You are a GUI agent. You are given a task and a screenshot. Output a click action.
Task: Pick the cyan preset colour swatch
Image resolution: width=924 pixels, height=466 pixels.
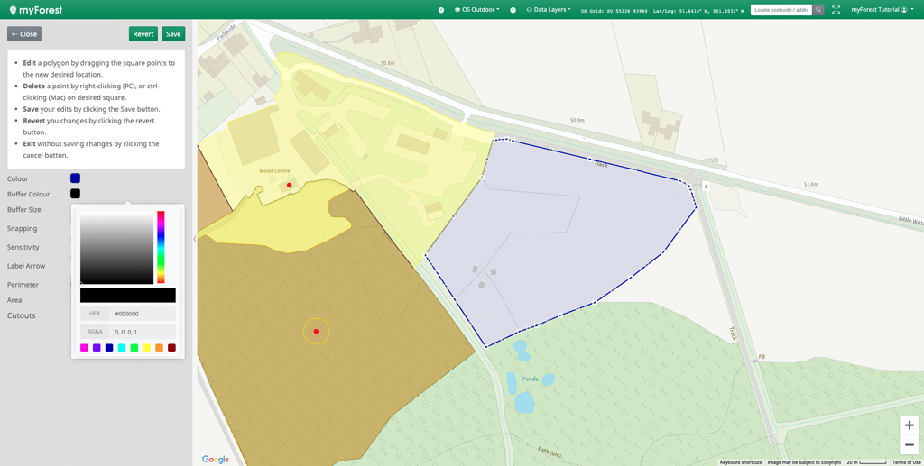click(x=122, y=348)
